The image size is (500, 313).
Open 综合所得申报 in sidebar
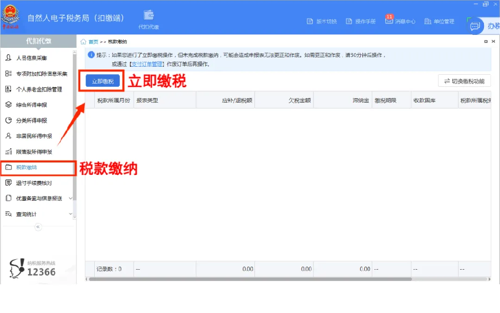36,105
